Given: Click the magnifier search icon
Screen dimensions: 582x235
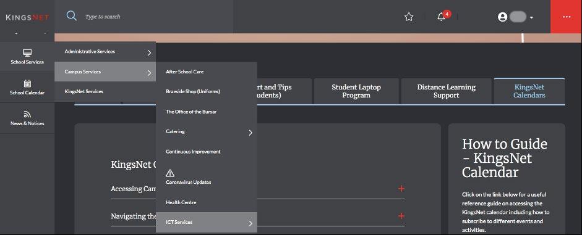Looking at the screenshot, I should point(71,16).
